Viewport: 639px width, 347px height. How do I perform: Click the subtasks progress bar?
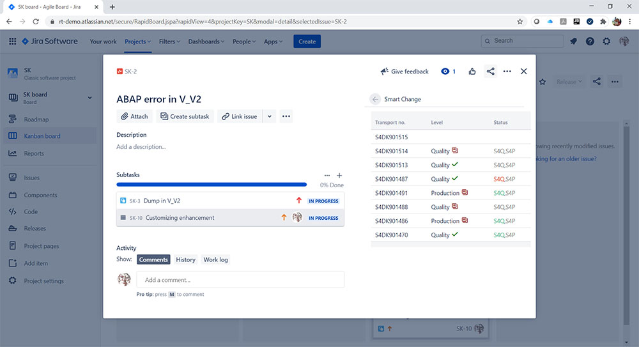click(212, 185)
